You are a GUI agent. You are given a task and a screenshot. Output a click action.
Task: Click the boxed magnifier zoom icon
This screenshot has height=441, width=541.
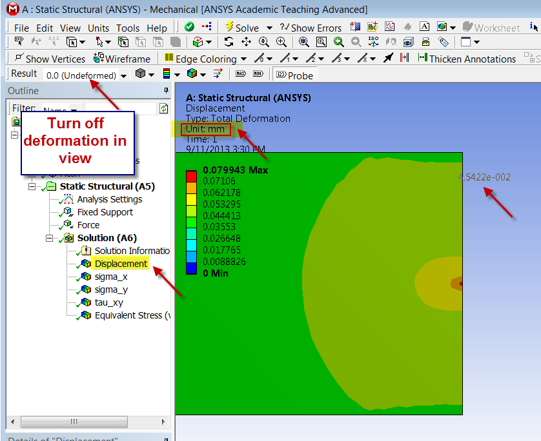point(322,42)
